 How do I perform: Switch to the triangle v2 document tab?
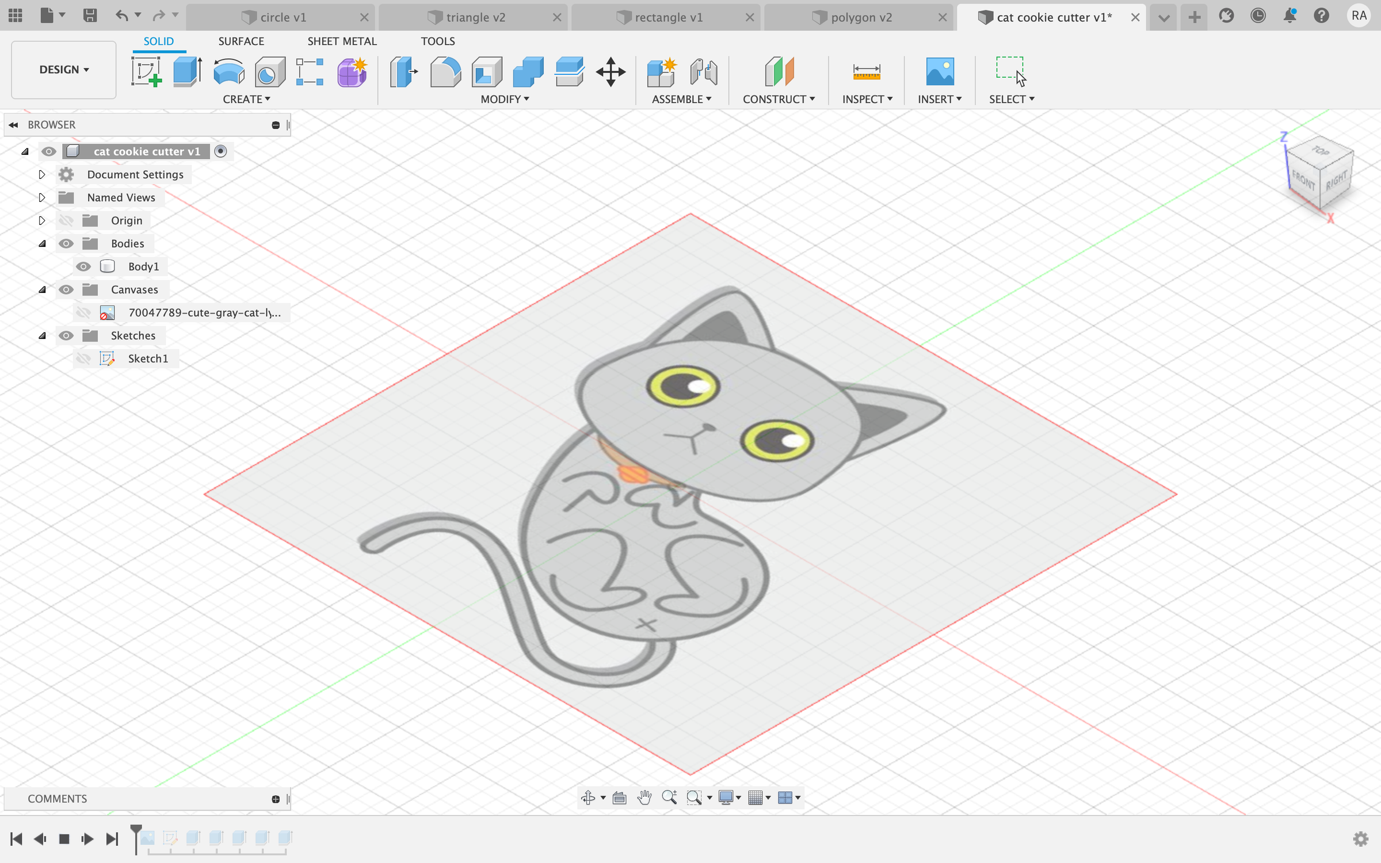pos(474,17)
